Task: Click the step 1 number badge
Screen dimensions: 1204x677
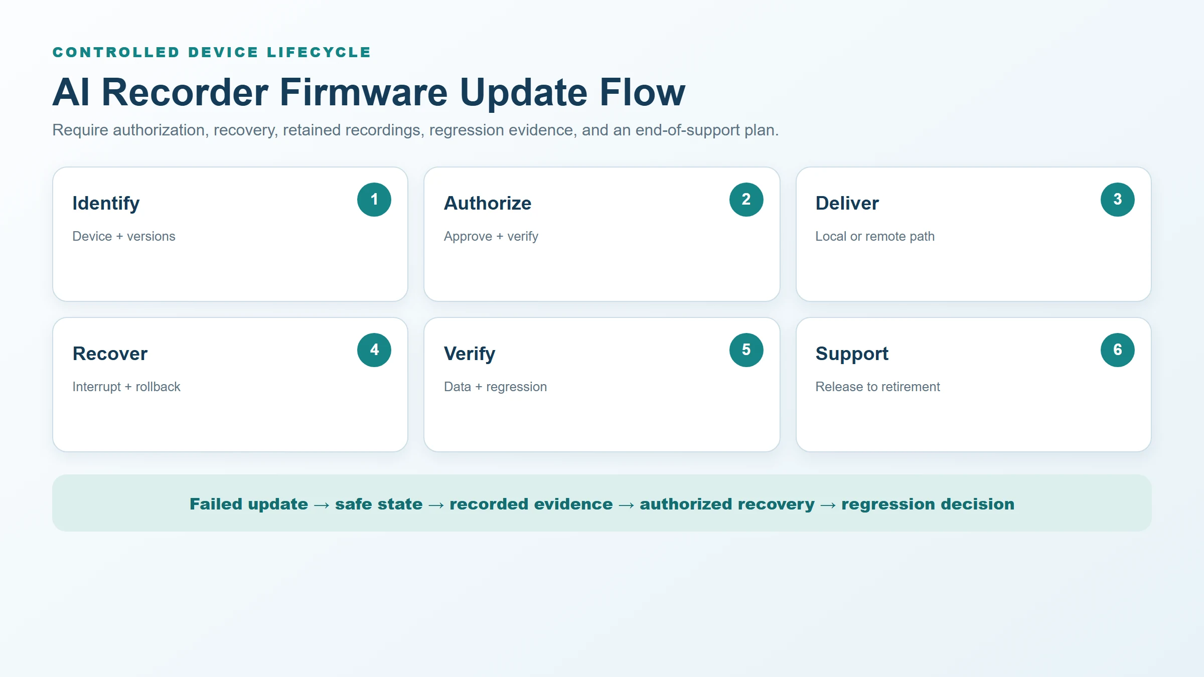Action: [x=374, y=200]
